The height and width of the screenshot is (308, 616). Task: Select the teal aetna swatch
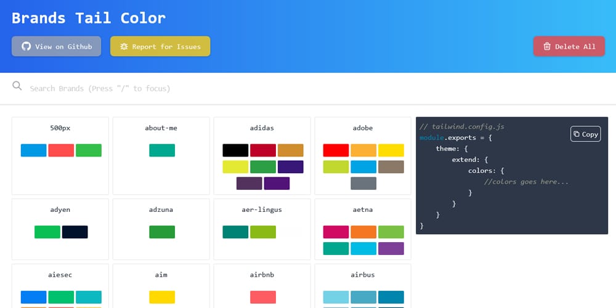[x=336, y=248]
